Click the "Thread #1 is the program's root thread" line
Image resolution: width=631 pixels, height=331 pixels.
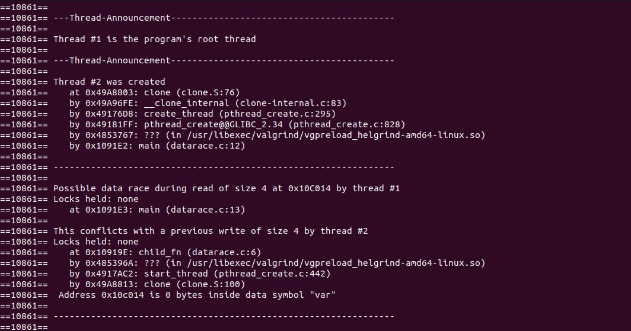click(x=154, y=39)
